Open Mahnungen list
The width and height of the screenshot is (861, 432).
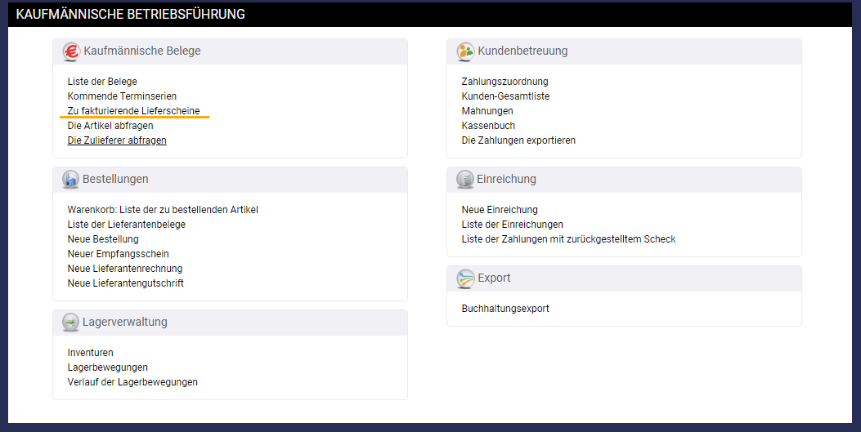487,111
